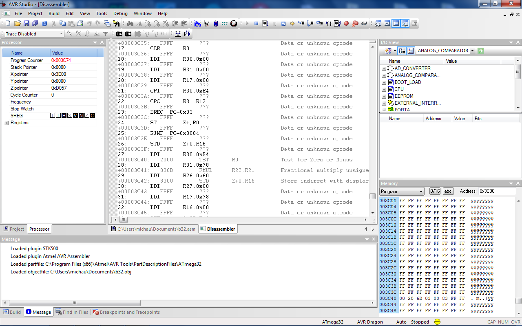Click the Message panel horizontal scrollbar
The image size is (522, 326).
pyautogui.click(x=75, y=303)
